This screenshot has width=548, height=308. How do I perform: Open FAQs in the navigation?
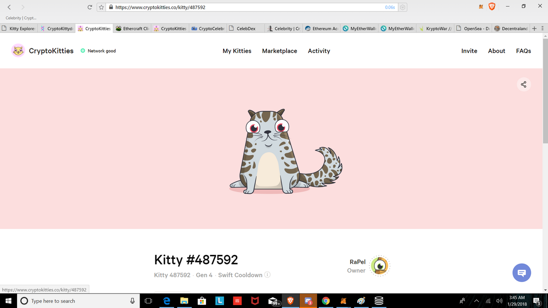click(524, 50)
